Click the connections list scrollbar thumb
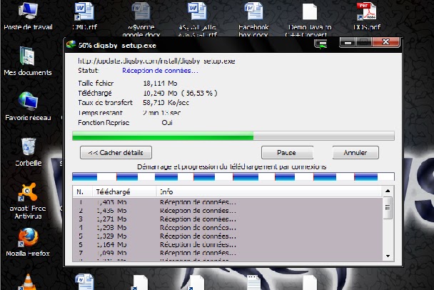Viewport: 434px width, 290px height. pyautogui.click(x=388, y=207)
